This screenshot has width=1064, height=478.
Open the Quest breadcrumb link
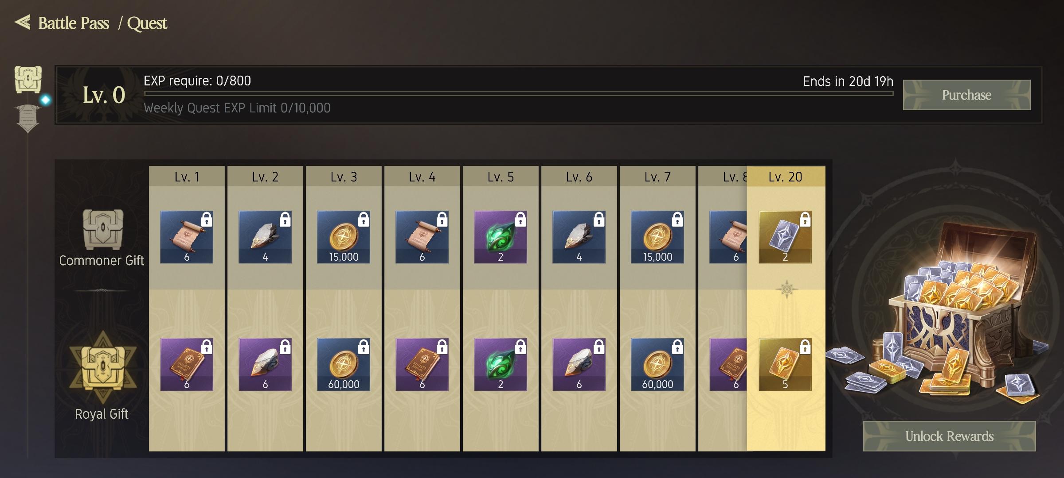tap(147, 23)
